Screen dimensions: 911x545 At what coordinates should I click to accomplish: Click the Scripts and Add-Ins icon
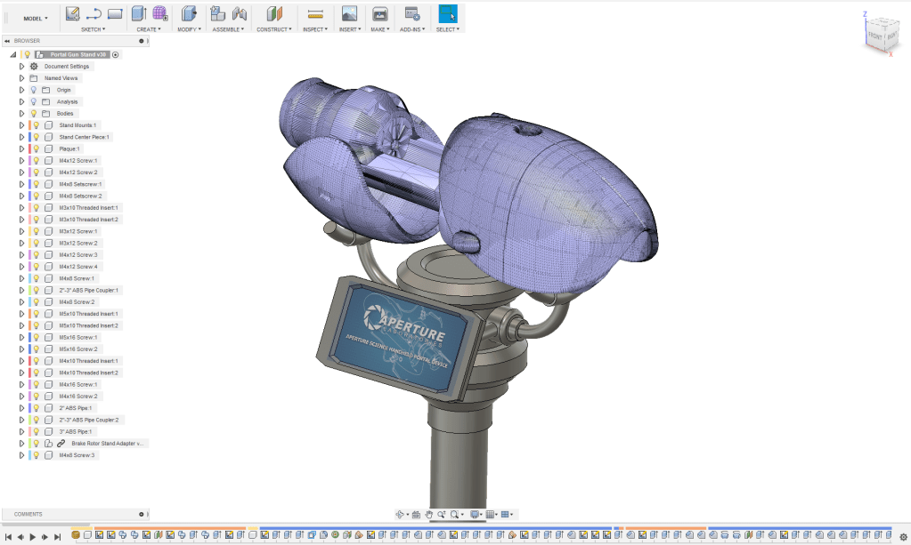(411, 13)
